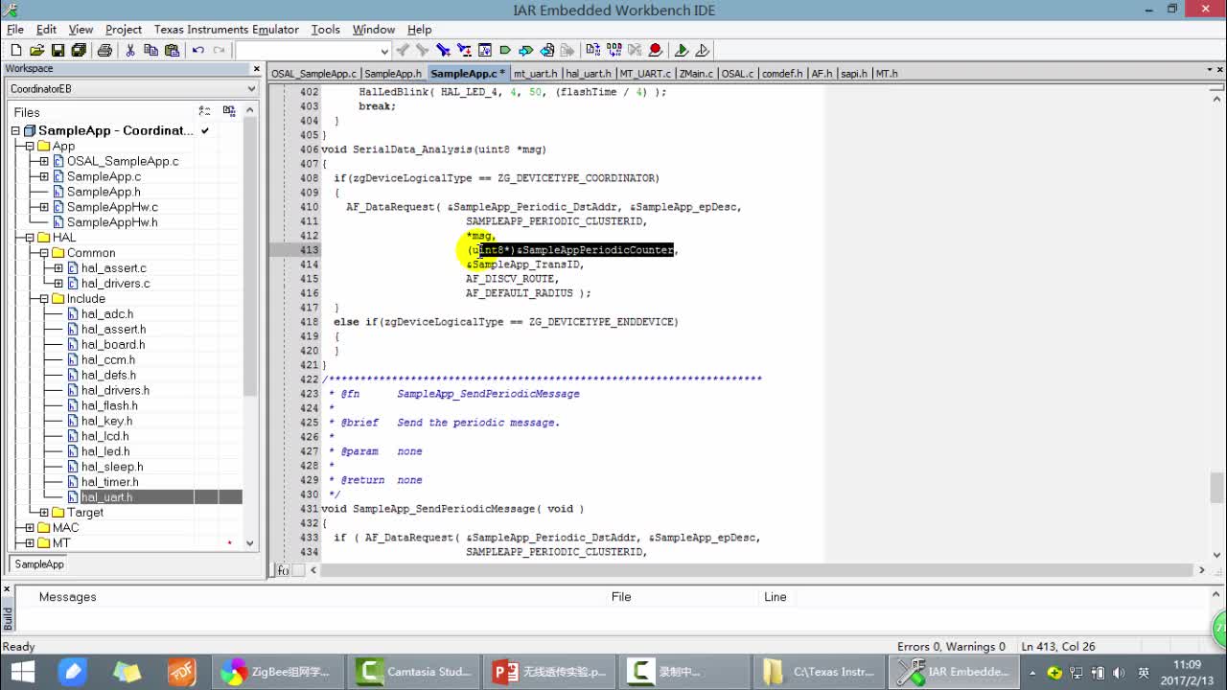This screenshot has width=1227, height=690.
Task: Click the Open file toolbar icon
Action: pyautogui.click(x=36, y=50)
